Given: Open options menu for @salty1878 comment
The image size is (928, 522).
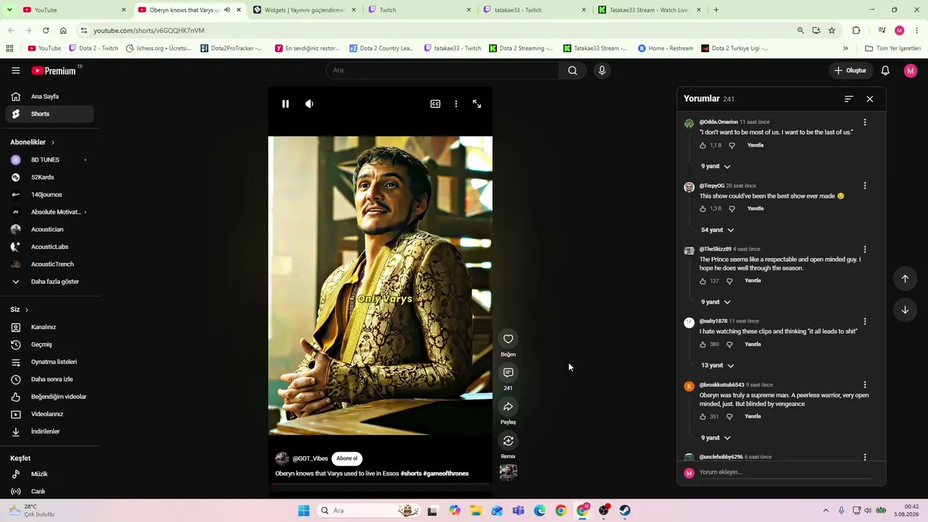Looking at the screenshot, I should coord(865,321).
